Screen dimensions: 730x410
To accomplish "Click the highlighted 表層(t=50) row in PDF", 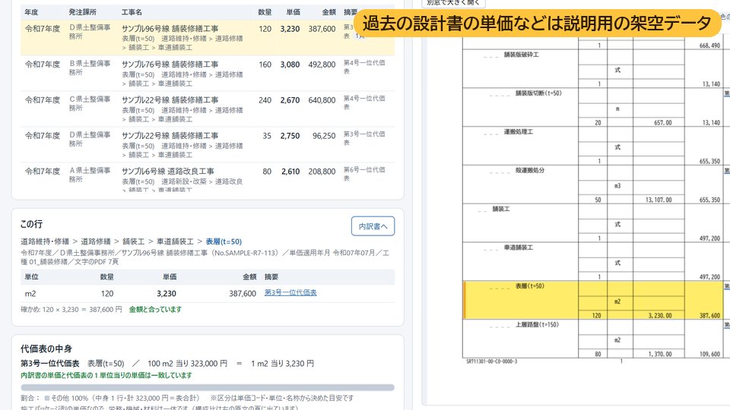I will click(596, 300).
